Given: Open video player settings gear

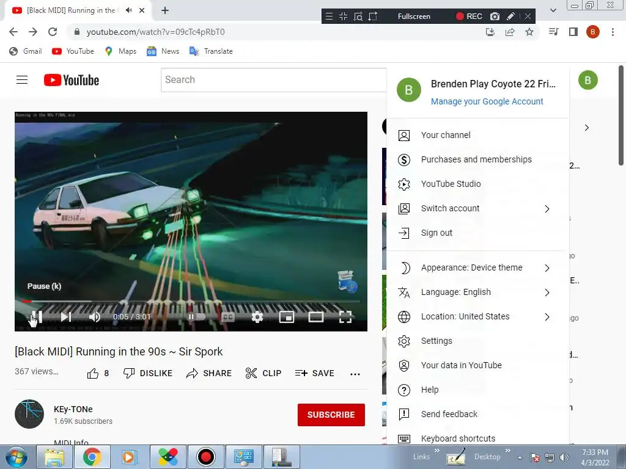Looking at the screenshot, I should (257, 317).
